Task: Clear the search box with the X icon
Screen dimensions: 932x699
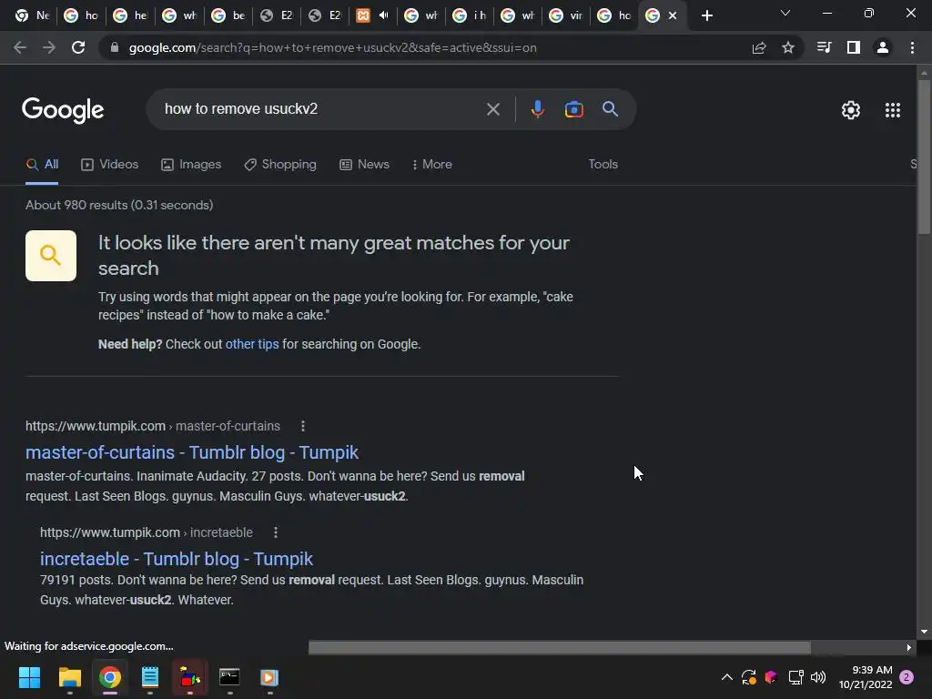Action: click(x=492, y=109)
